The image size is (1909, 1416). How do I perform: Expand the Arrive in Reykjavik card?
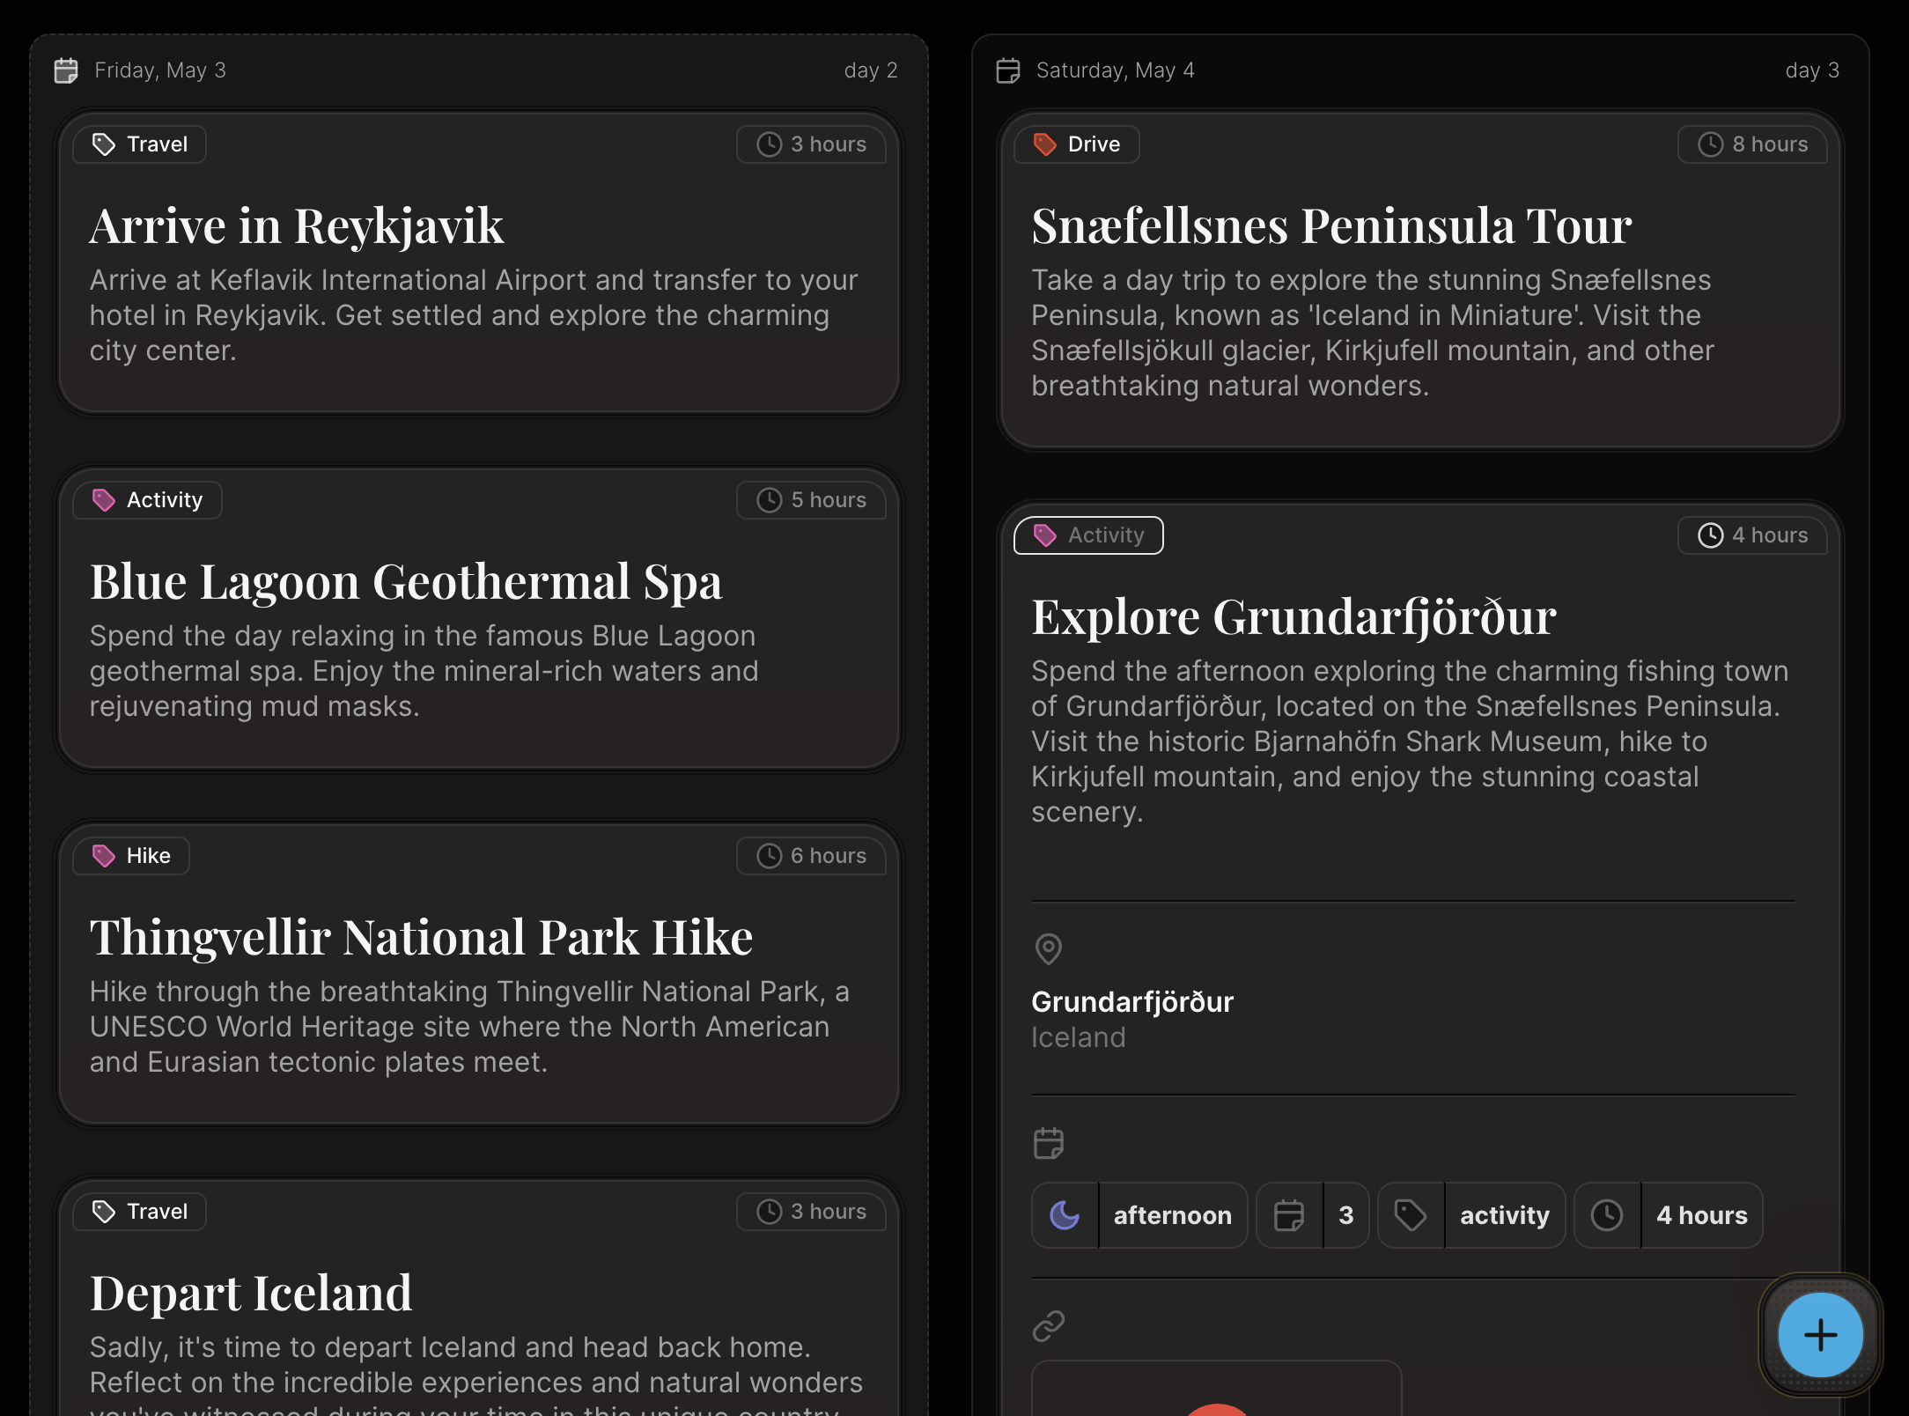click(296, 227)
